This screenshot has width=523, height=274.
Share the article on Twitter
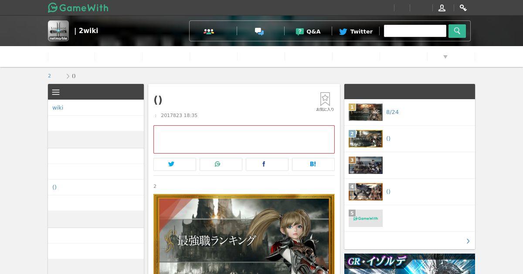(175, 164)
